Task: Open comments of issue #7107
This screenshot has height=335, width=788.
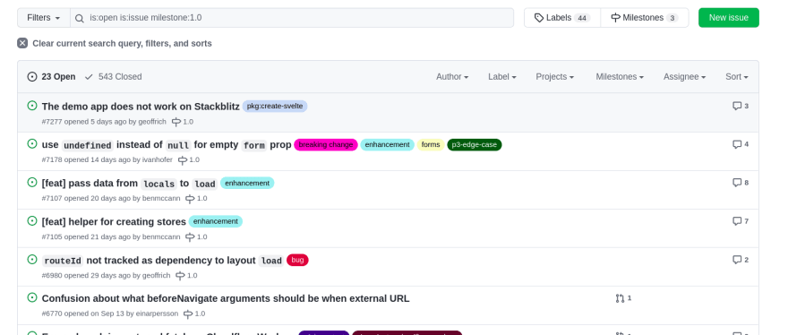Action: point(741,183)
